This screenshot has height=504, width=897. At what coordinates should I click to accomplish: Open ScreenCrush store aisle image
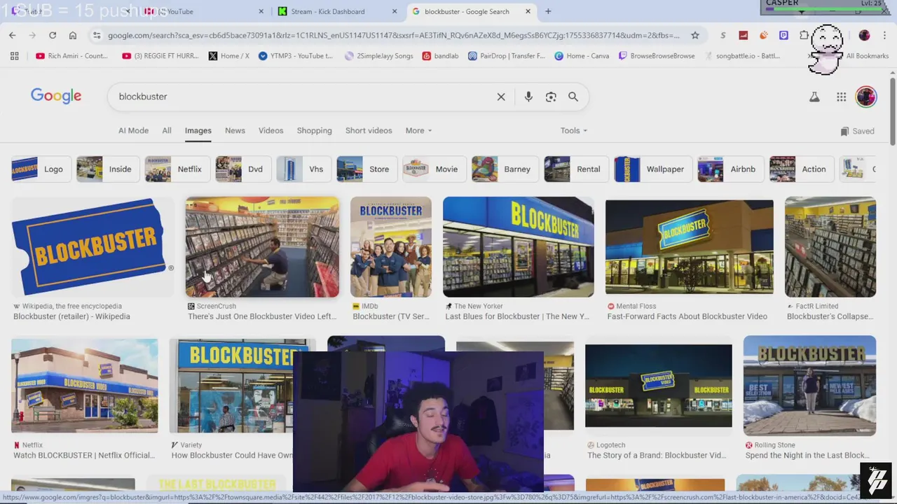262,247
